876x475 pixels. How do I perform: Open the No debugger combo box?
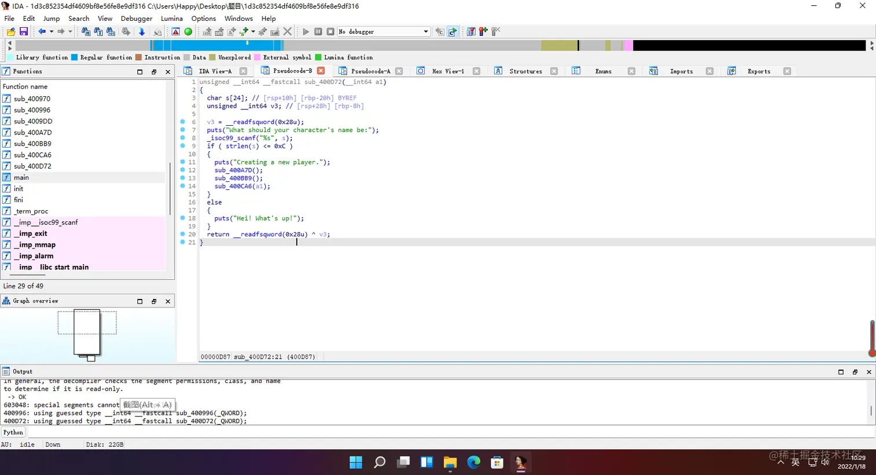pos(384,32)
